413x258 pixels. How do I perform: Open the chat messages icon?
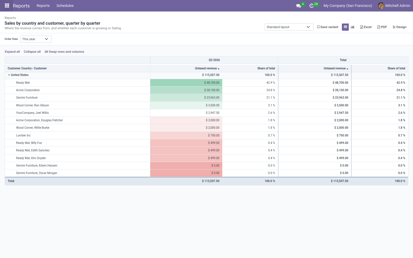point(298,6)
